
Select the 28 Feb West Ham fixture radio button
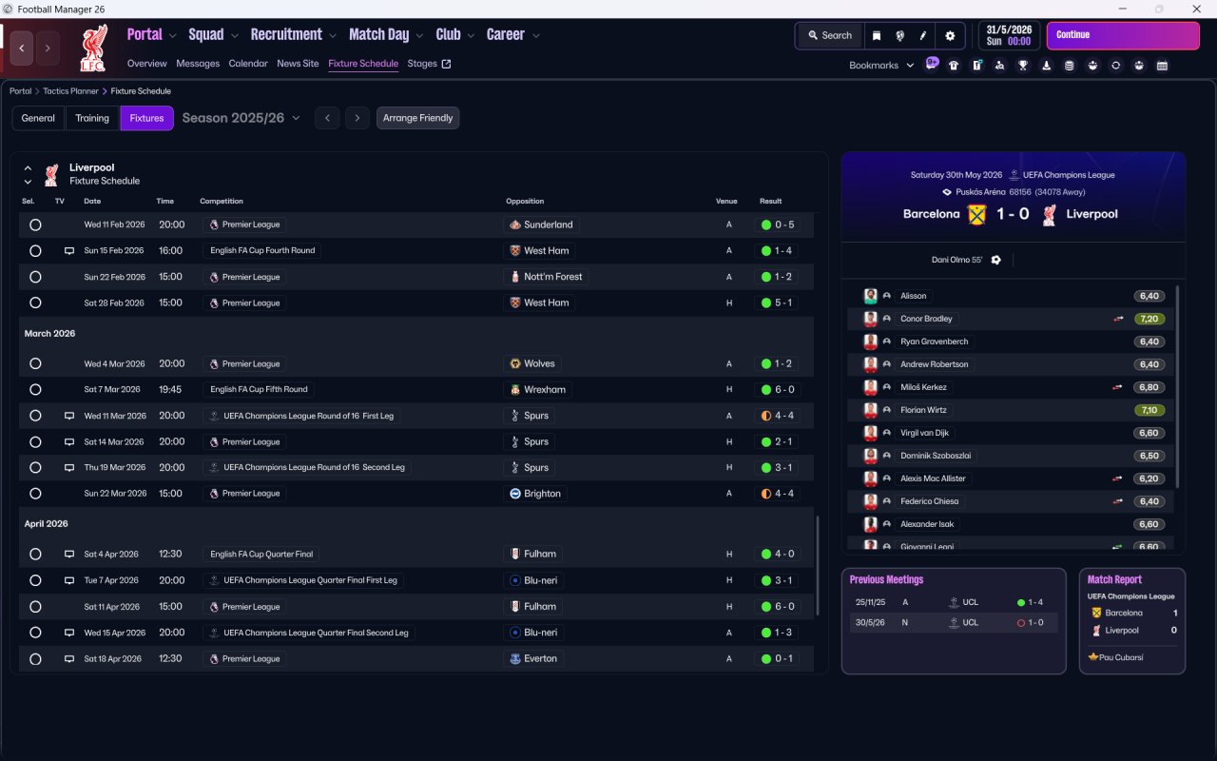pos(35,302)
